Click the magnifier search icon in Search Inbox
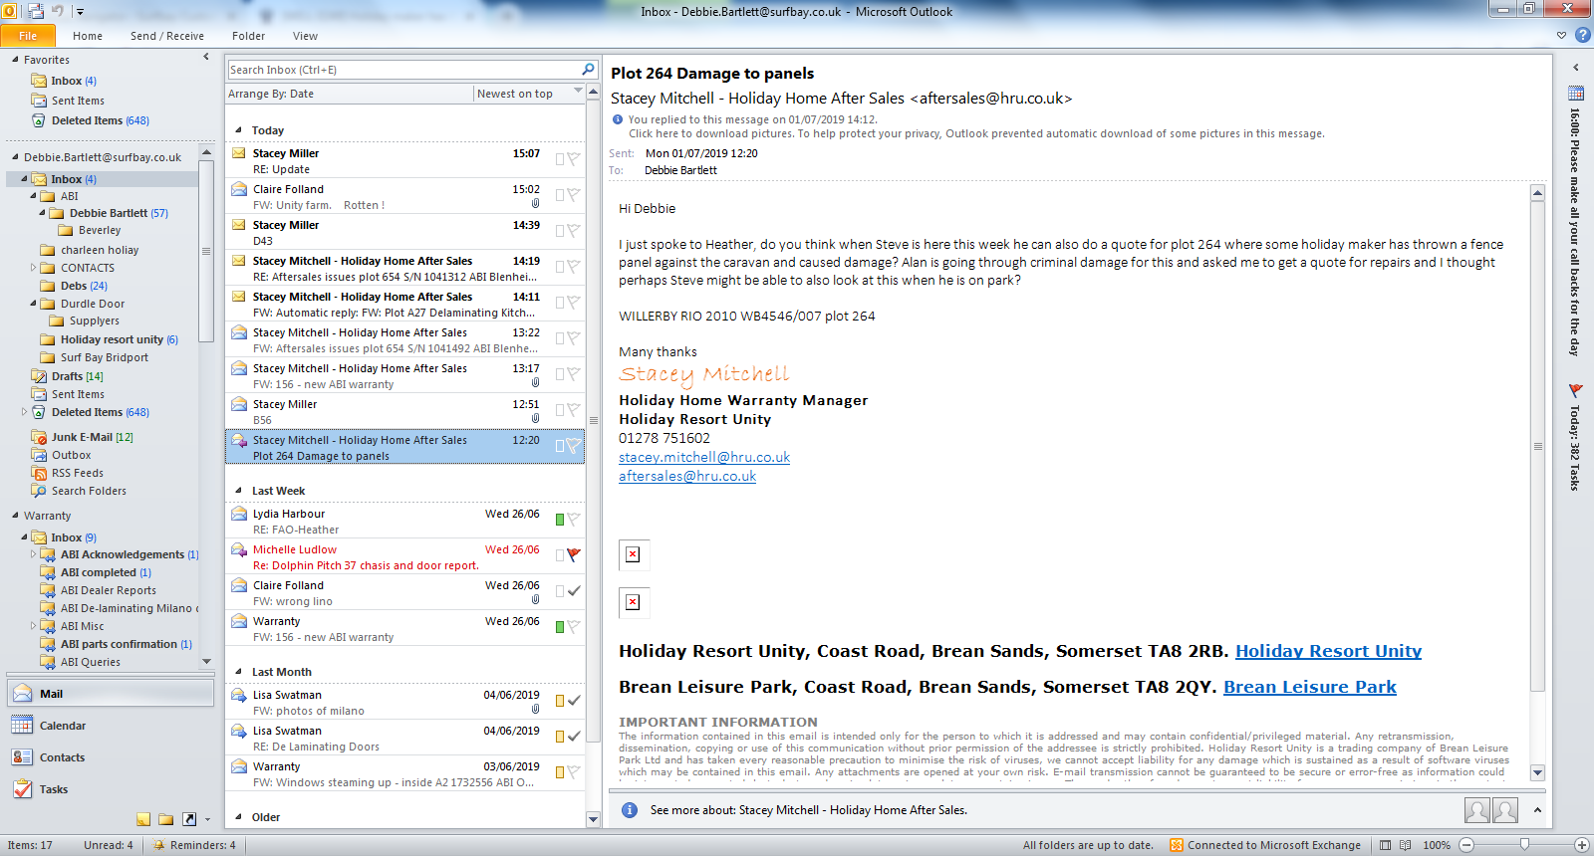The image size is (1594, 856). 589,70
